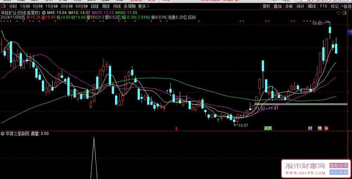Viewport: 352px width, 179px height.
Task: Expand the 早晨之星副图 indicator dropdown arrow
Action: (x=3, y=134)
